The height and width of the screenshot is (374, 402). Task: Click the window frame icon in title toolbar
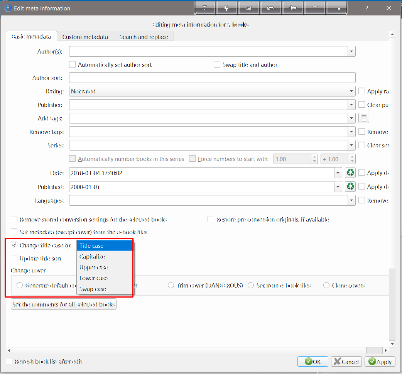click(x=249, y=8)
